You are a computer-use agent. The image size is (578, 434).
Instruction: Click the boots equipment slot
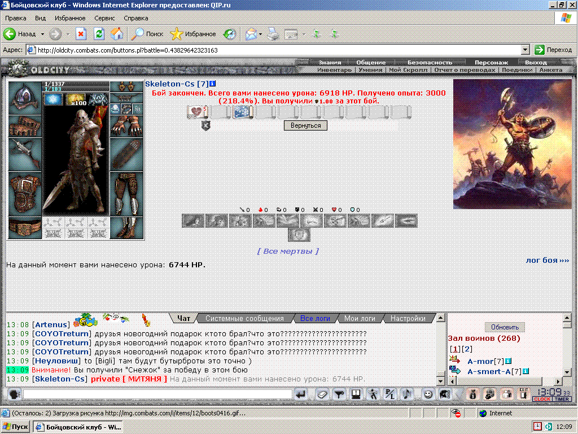tap(126, 228)
